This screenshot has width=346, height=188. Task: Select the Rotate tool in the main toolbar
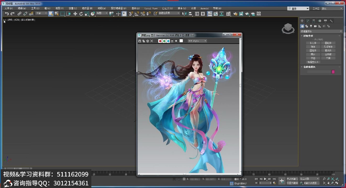click(81, 14)
